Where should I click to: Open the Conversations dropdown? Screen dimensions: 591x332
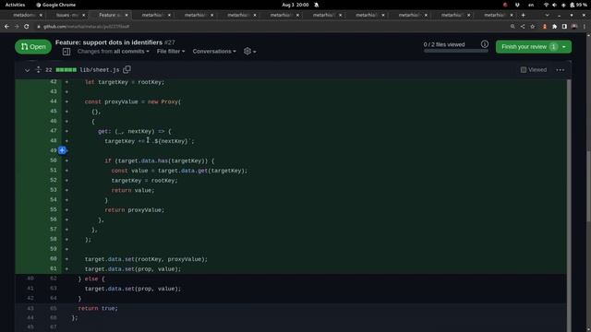click(214, 52)
